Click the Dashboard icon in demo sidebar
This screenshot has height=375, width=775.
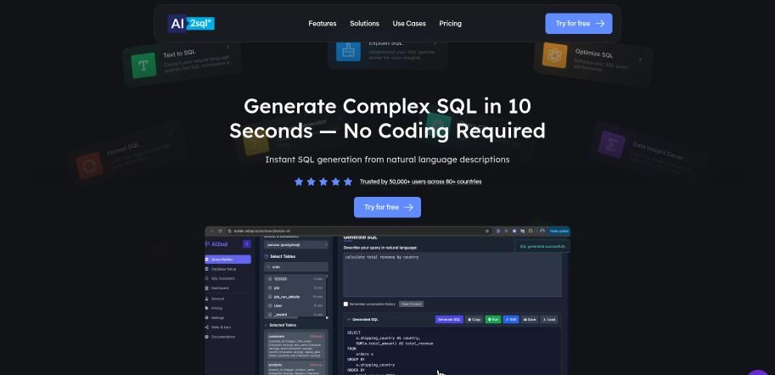(x=206, y=288)
